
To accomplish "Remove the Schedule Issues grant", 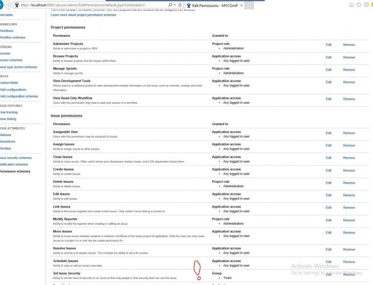I will pos(349,262).
